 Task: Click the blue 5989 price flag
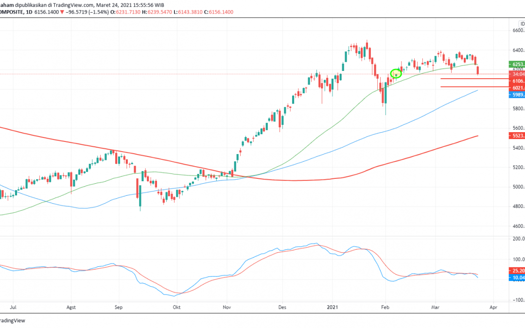[516, 95]
